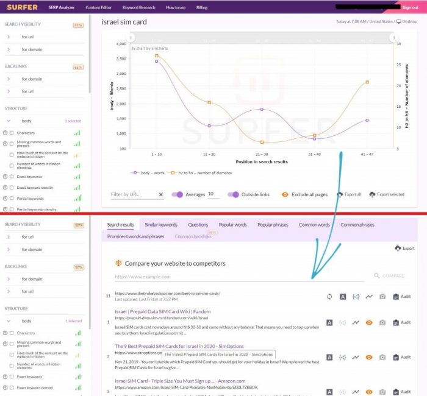
Task: Click the curly-brace icon in the SimOptions row
Action: point(343,357)
